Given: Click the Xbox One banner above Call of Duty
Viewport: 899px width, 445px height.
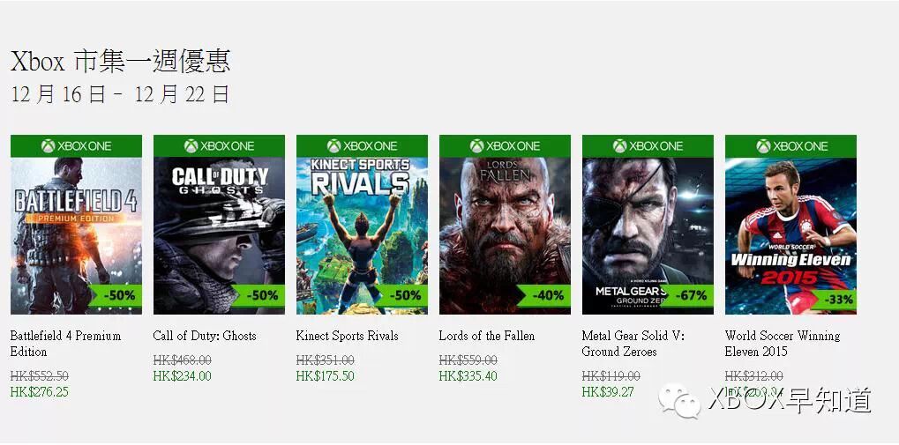Looking at the screenshot, I should tap(219, 145).
